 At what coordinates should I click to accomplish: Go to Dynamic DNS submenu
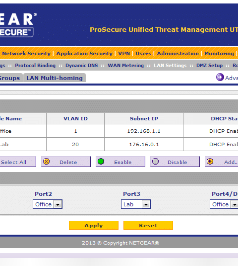81,66
